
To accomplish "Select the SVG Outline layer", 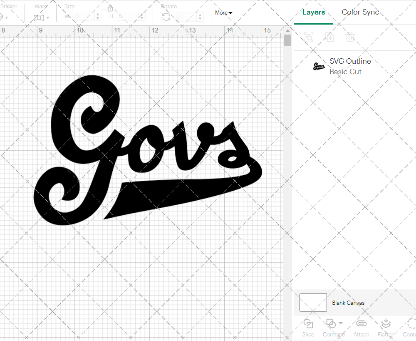I will (x=350, y=66).
